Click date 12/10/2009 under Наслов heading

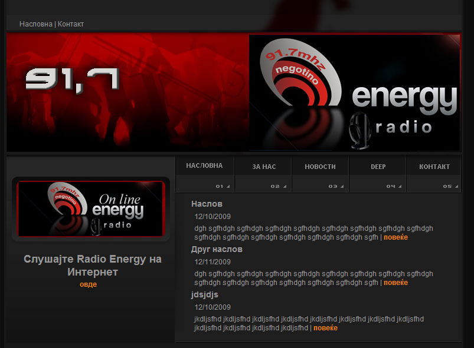click(213, 217)
